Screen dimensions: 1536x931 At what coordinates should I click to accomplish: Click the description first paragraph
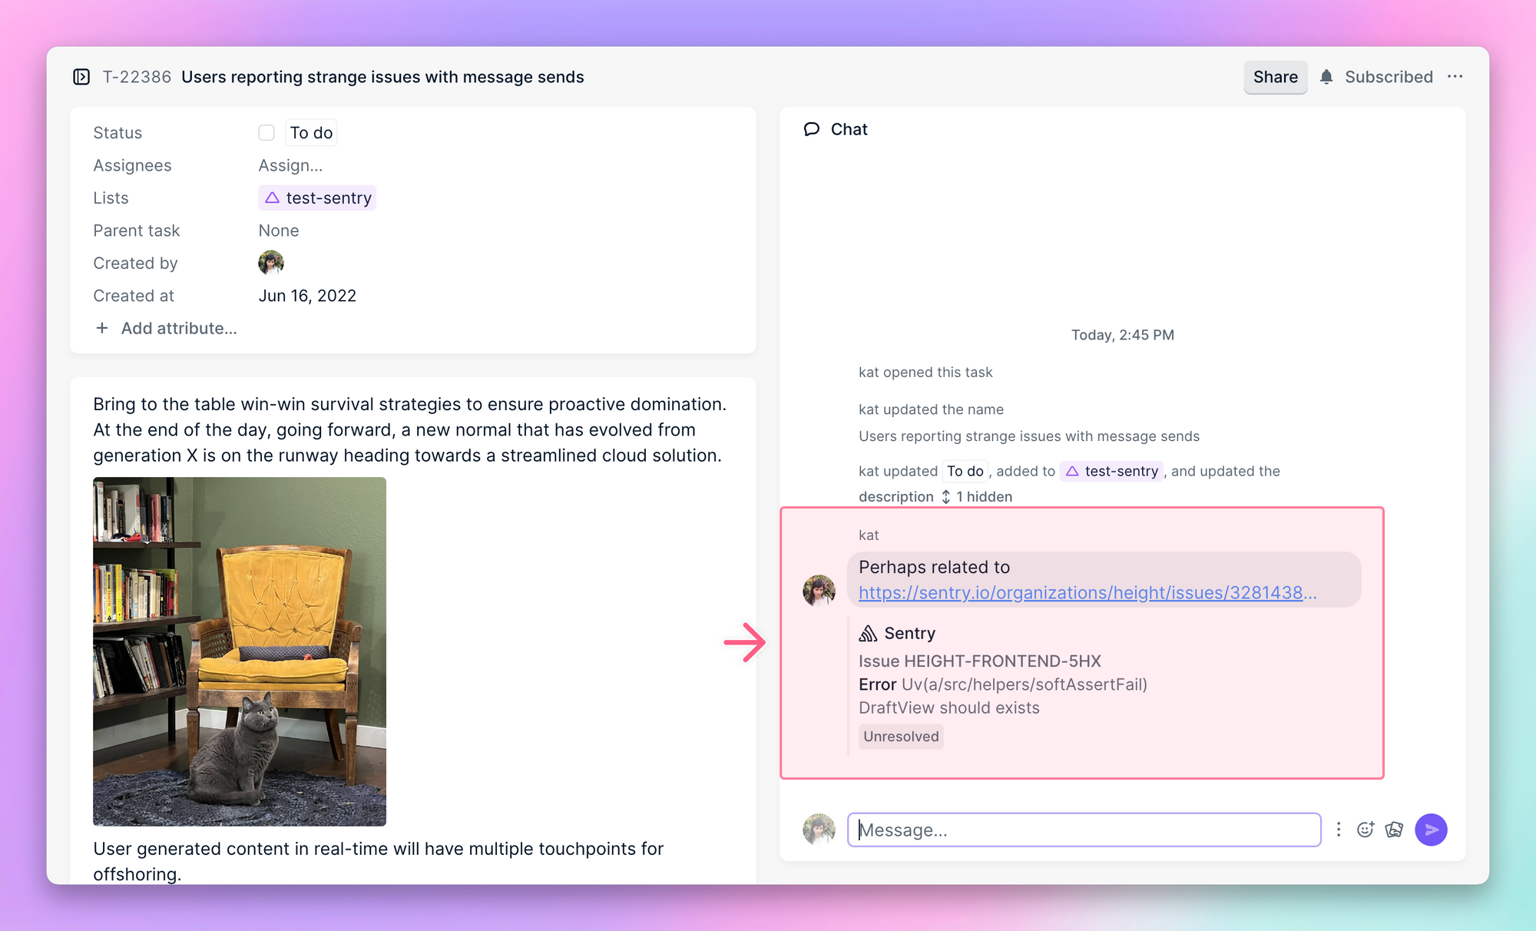pyautogui.click(x=410, y=429)
